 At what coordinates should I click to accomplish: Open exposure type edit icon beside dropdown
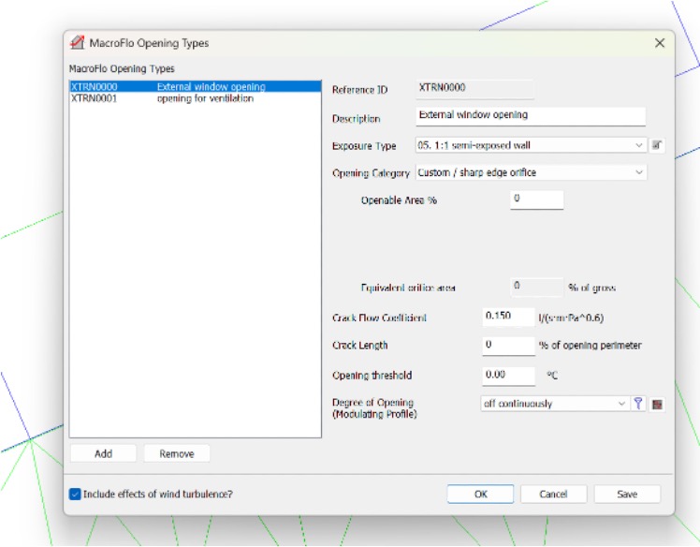click(x=657, y=145)
